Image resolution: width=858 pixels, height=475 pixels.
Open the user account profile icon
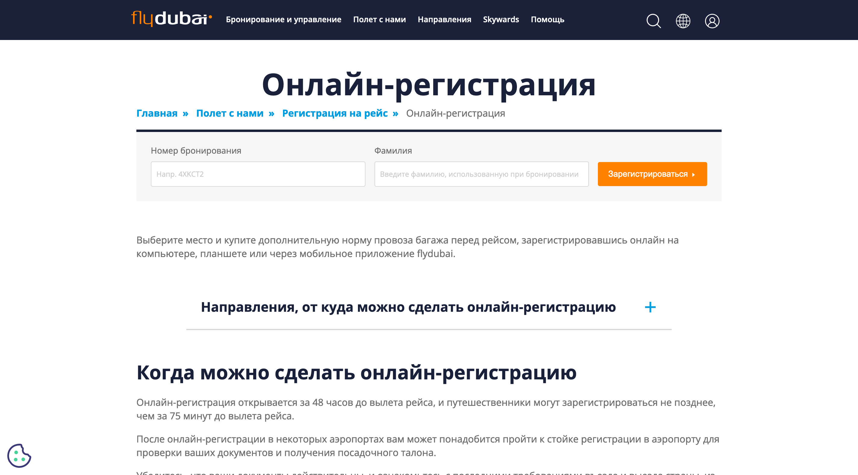coord(712,21)
